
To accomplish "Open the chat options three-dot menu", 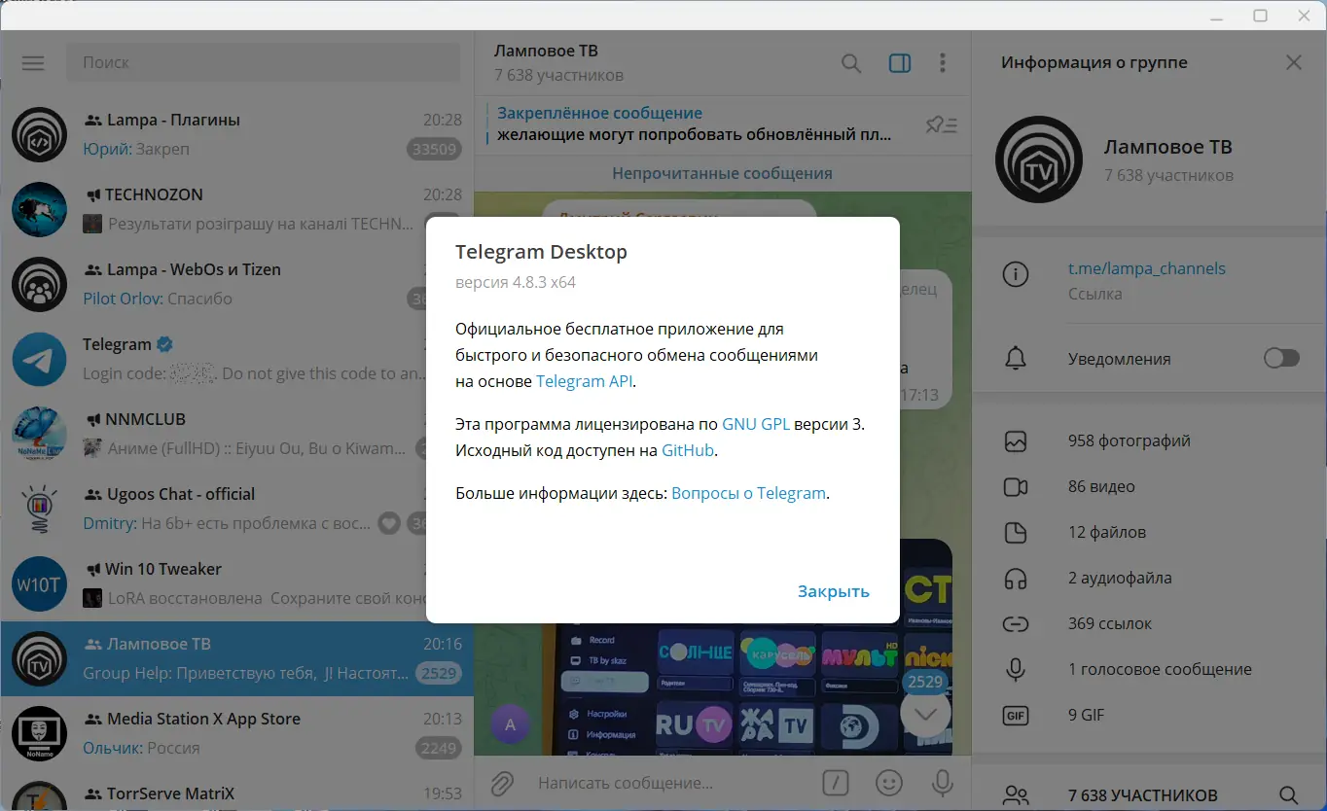I will pyautogui.click(x=942, y=62).
